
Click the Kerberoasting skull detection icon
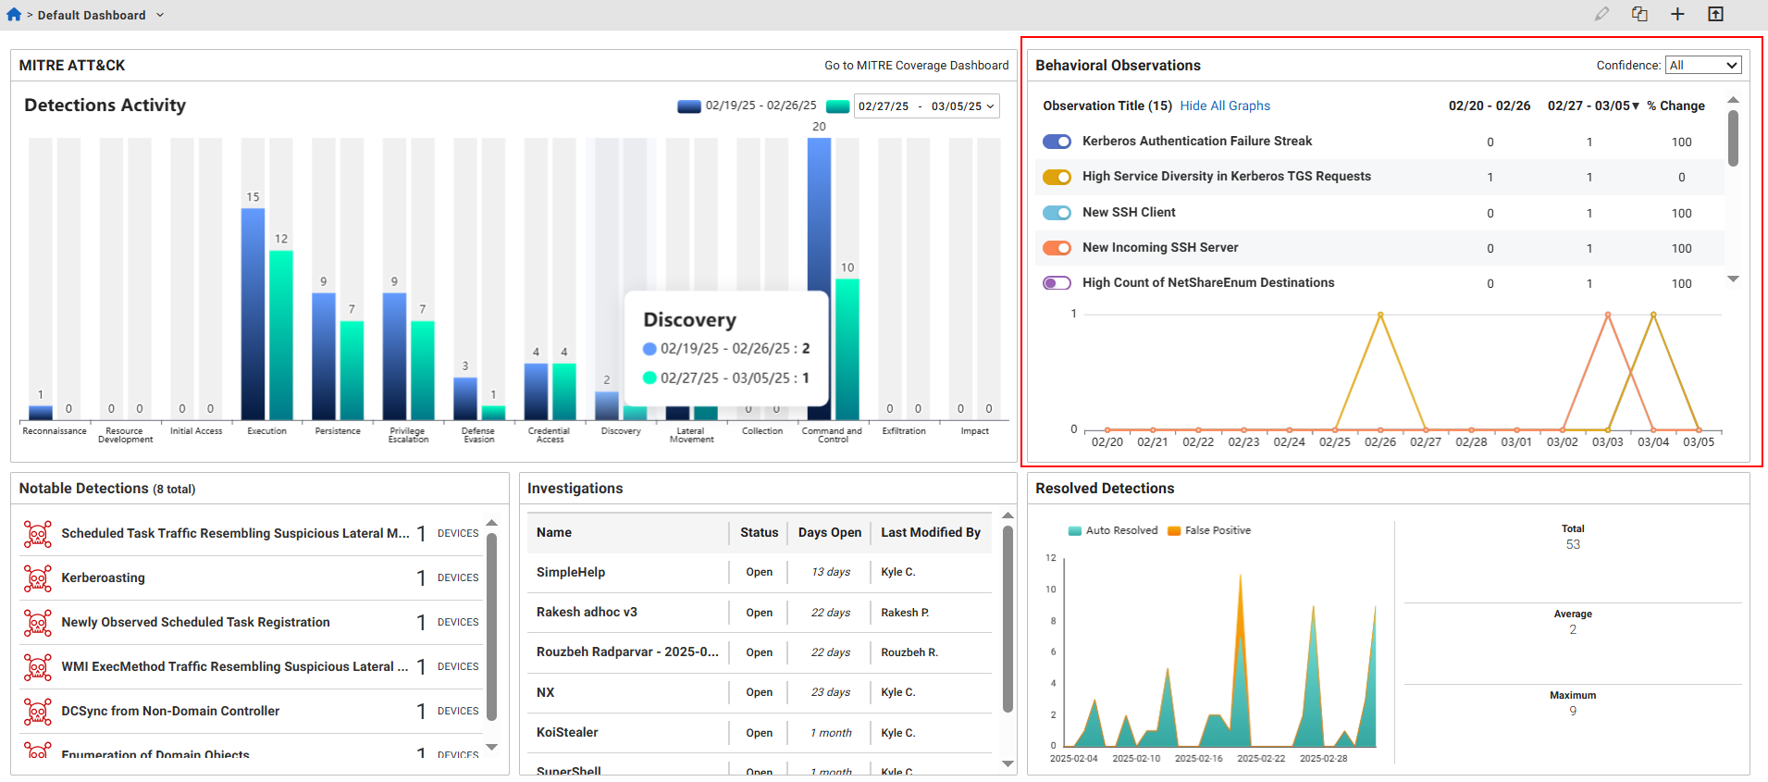(37, 578)
